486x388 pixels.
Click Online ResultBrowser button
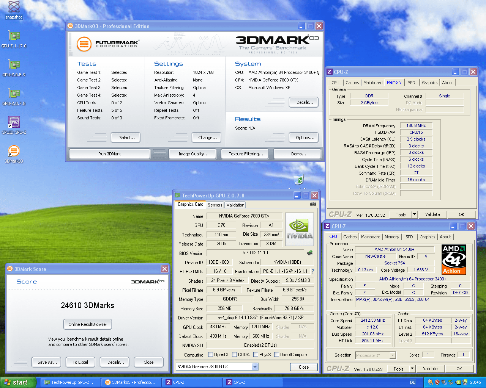[88, 324]
